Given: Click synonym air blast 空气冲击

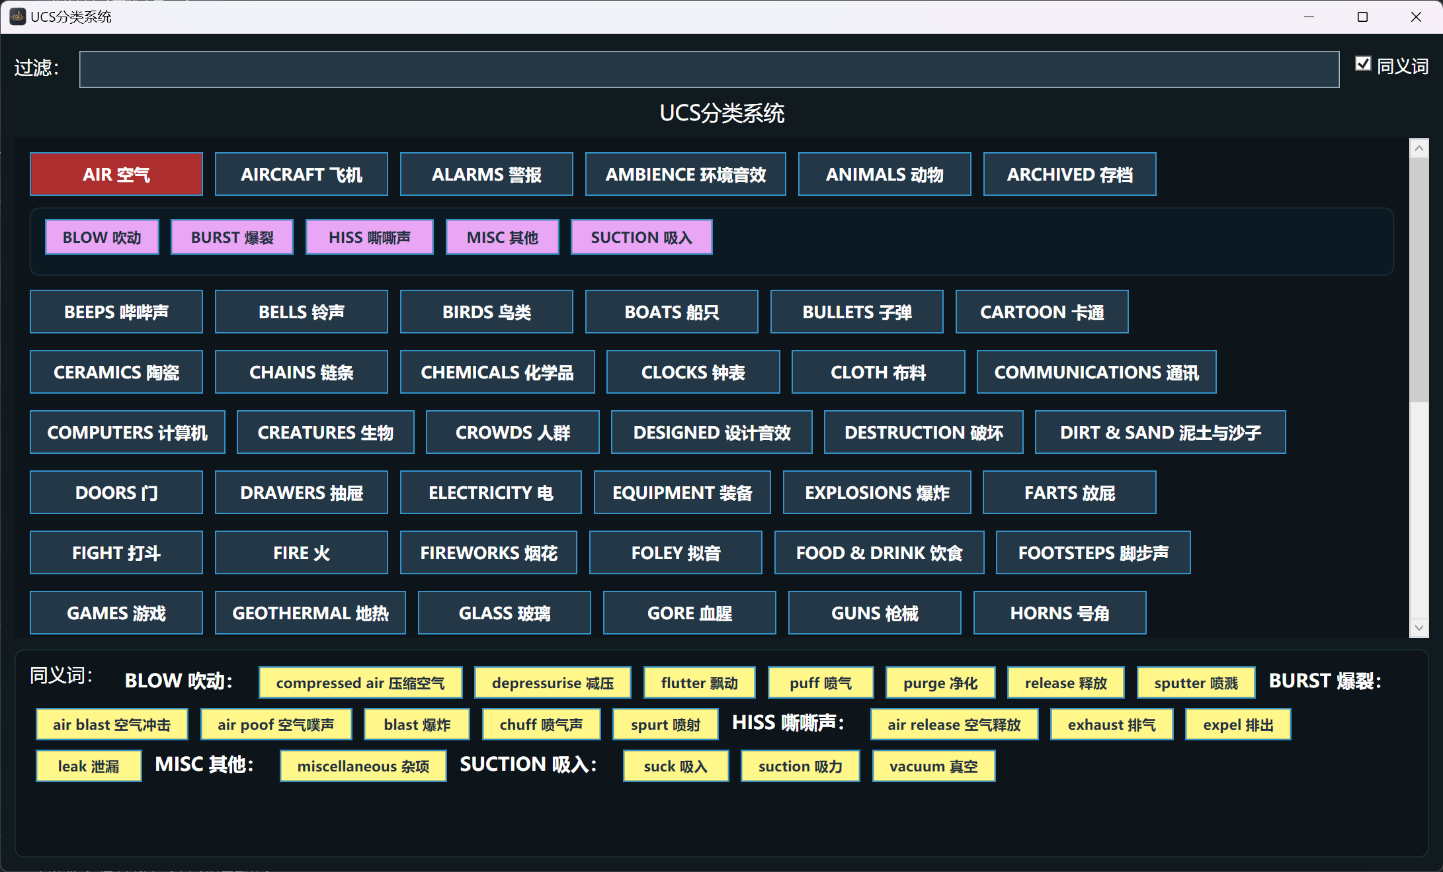Looking at the screenshot, I should (112, 724).
